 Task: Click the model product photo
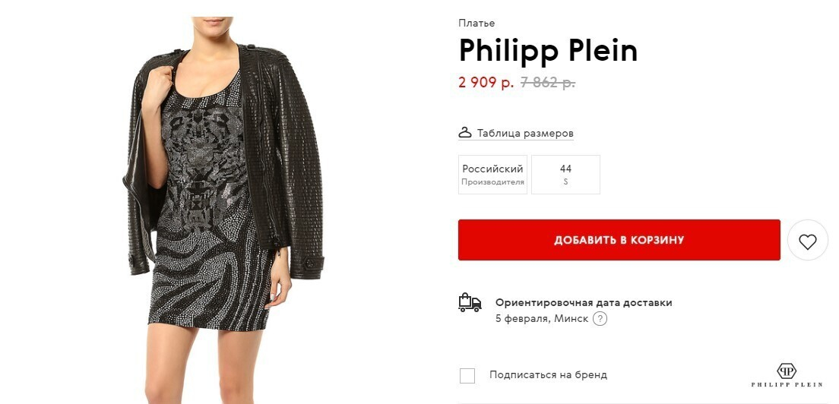click(222, 210)
